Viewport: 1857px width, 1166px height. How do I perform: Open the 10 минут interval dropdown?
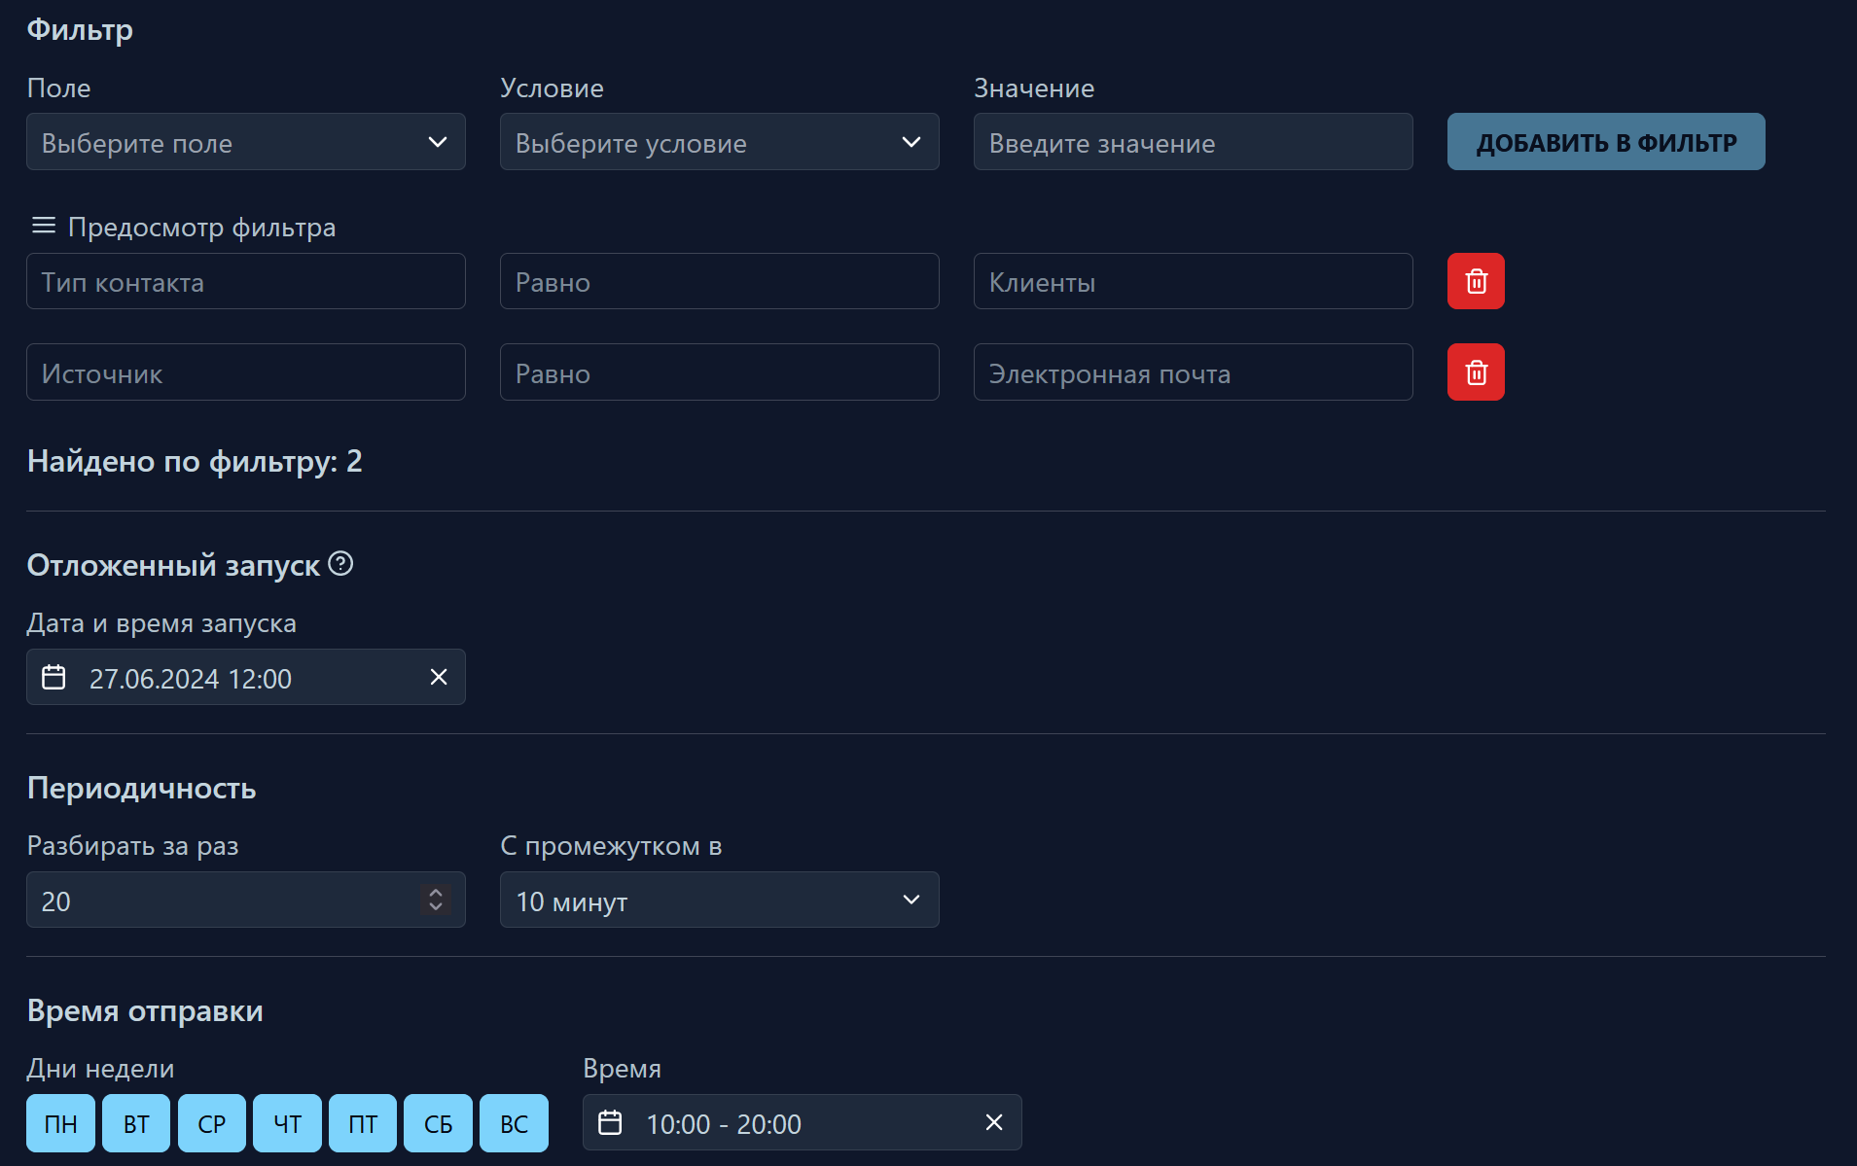click(x=719, y=900)
